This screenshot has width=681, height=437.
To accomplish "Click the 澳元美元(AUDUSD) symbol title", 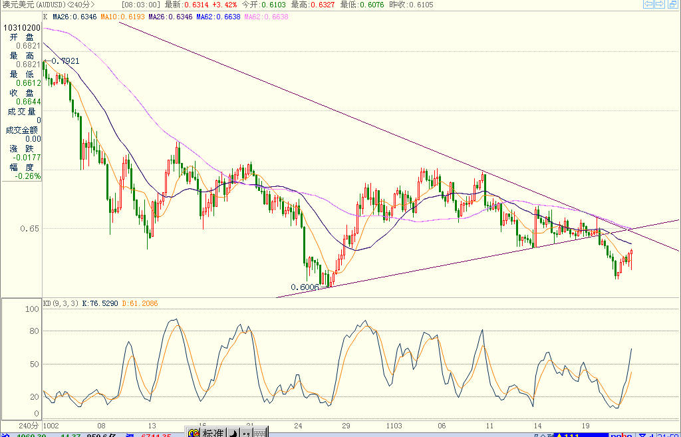I will pyautogui.click(x=35, y=5).
